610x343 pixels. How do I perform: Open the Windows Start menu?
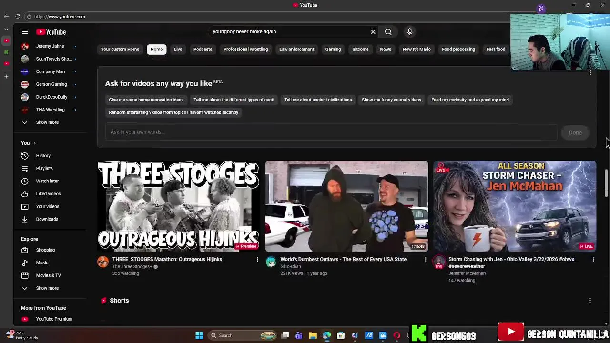tap(199, 335)
